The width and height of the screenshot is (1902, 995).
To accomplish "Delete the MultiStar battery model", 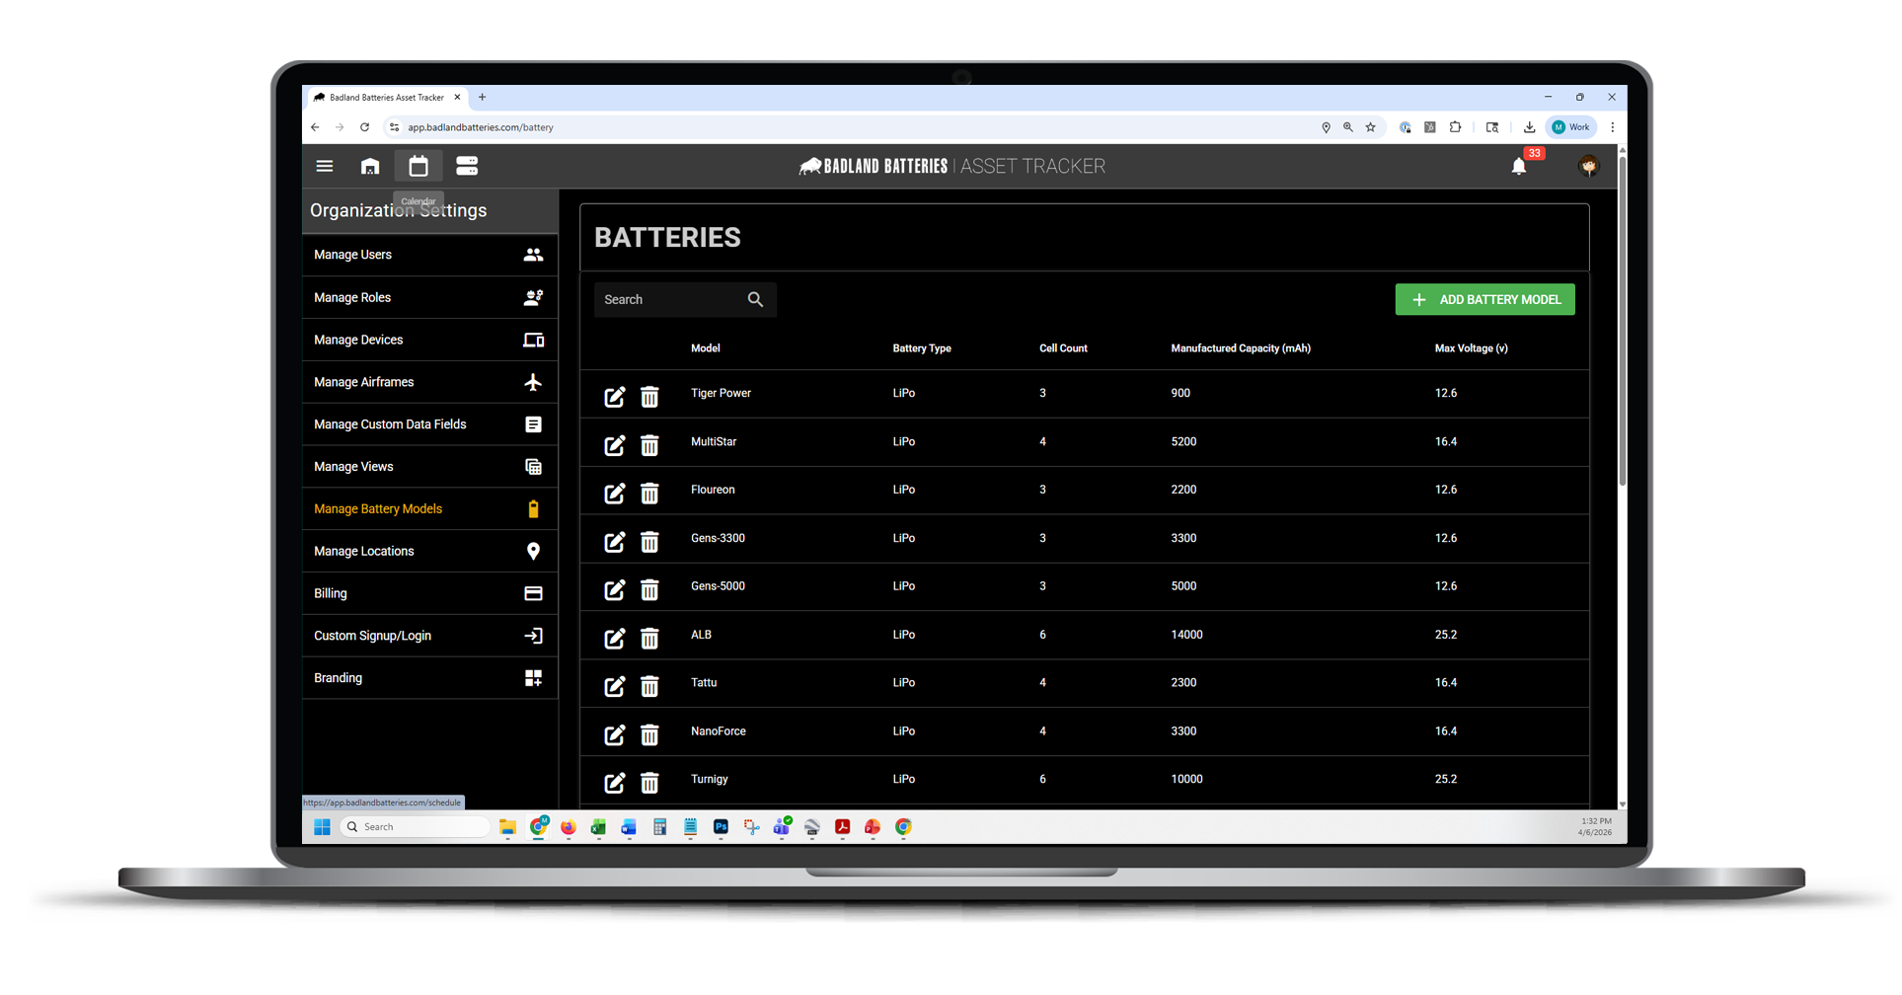I will pos(649,445).
